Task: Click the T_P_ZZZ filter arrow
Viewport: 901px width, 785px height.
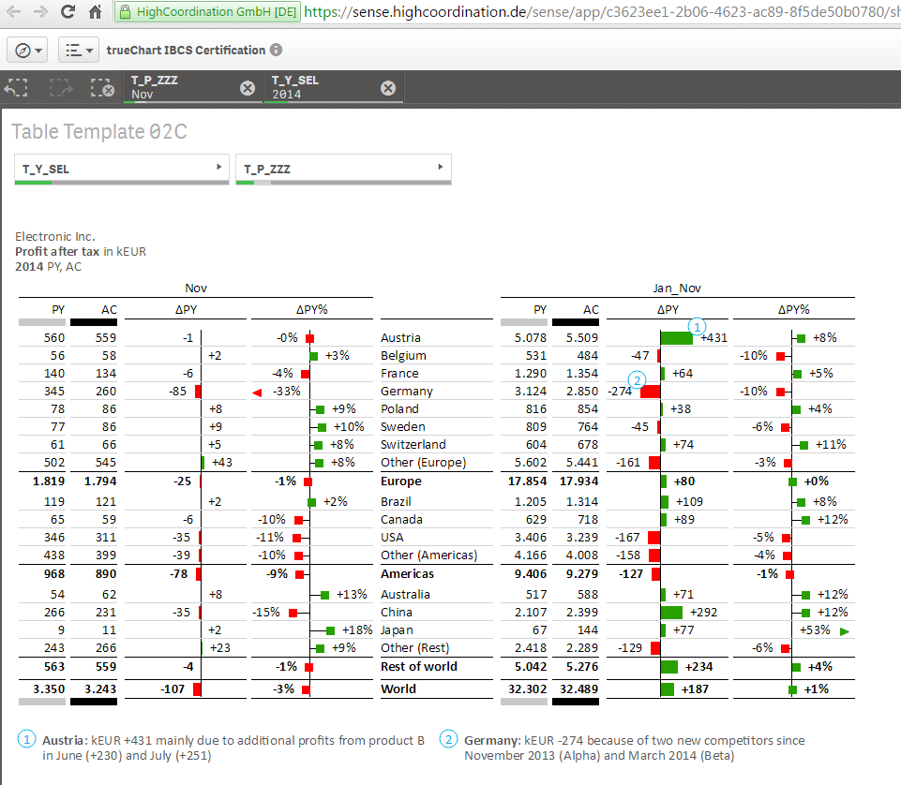Action: [441, 167]
